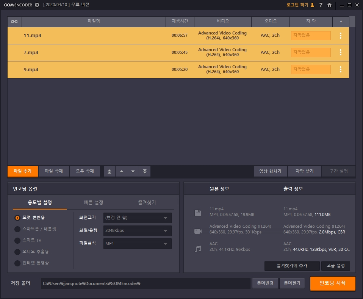Click the 영상 합치기 button
The height and width of the screenshot is (299, 363).
coord(271,171)
